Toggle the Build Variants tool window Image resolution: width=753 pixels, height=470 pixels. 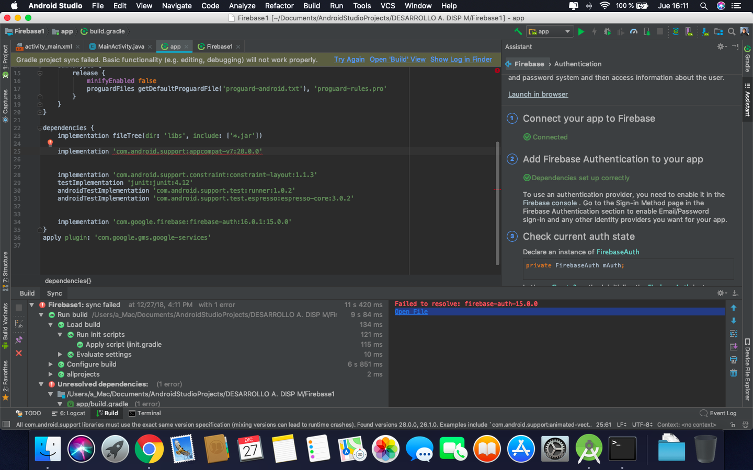pos(5,326)
